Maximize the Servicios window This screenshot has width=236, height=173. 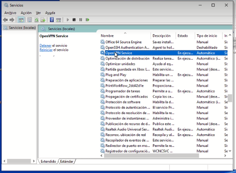213,5
